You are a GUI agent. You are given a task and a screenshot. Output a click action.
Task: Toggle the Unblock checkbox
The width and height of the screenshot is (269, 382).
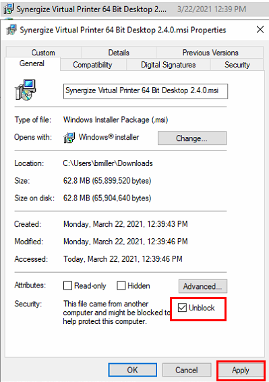click(182, 308)
